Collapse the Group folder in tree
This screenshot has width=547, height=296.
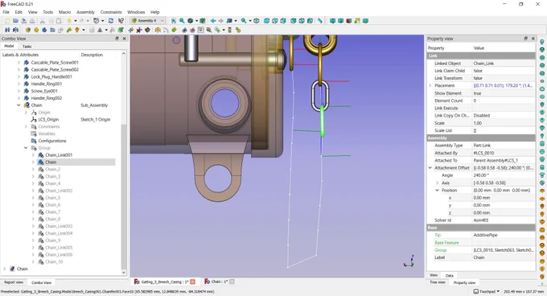(26, 148)
